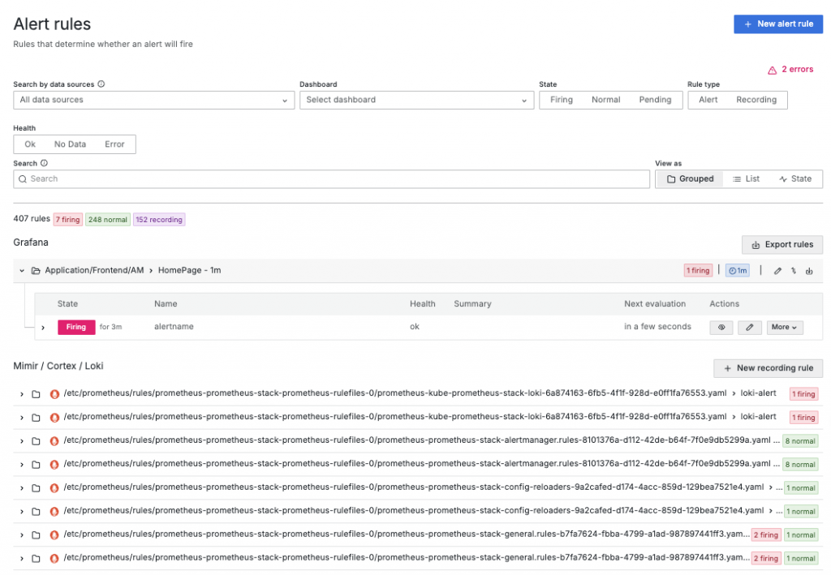Click the plus icon in New recording rule

click(728, 368)
